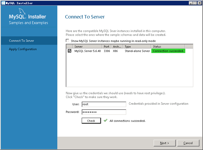Click the Status column header
Viewport: 203px width, 150px height.
[x=168, y=46]
